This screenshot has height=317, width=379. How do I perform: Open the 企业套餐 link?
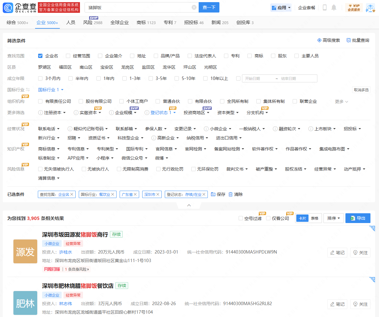point(307,8)
